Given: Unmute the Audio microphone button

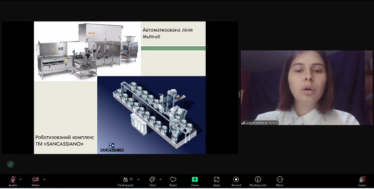Looking at the screenshot, I should coord(13,182).
